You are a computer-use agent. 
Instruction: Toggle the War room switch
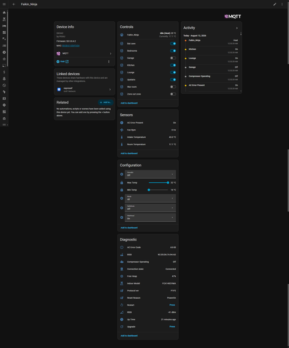pos(173,87)
